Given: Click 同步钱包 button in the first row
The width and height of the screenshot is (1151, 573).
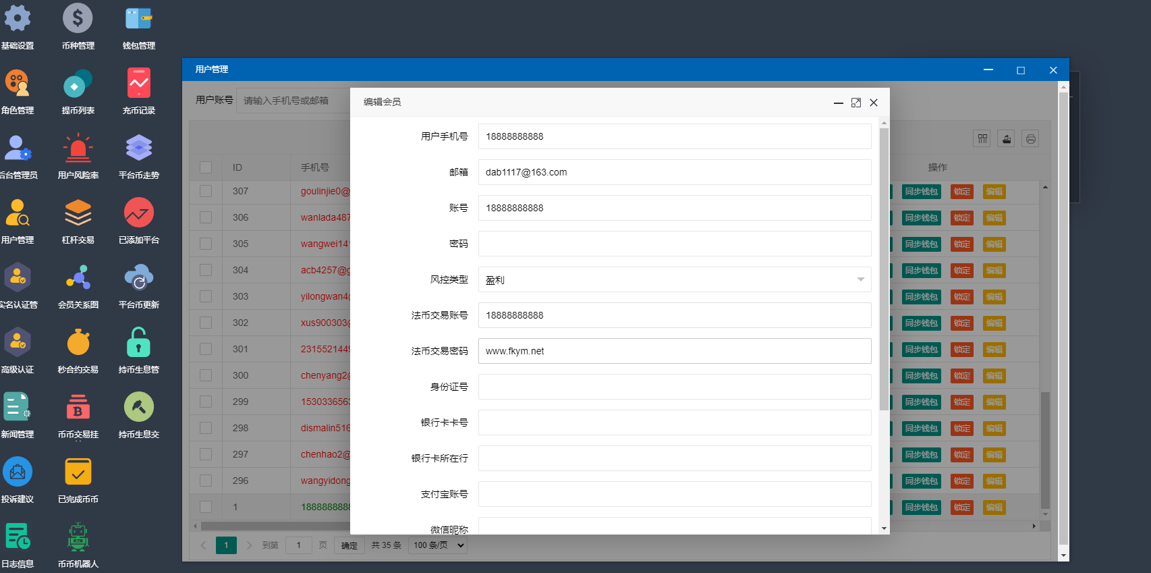Looking at the screenshot, I should [921, 192].
